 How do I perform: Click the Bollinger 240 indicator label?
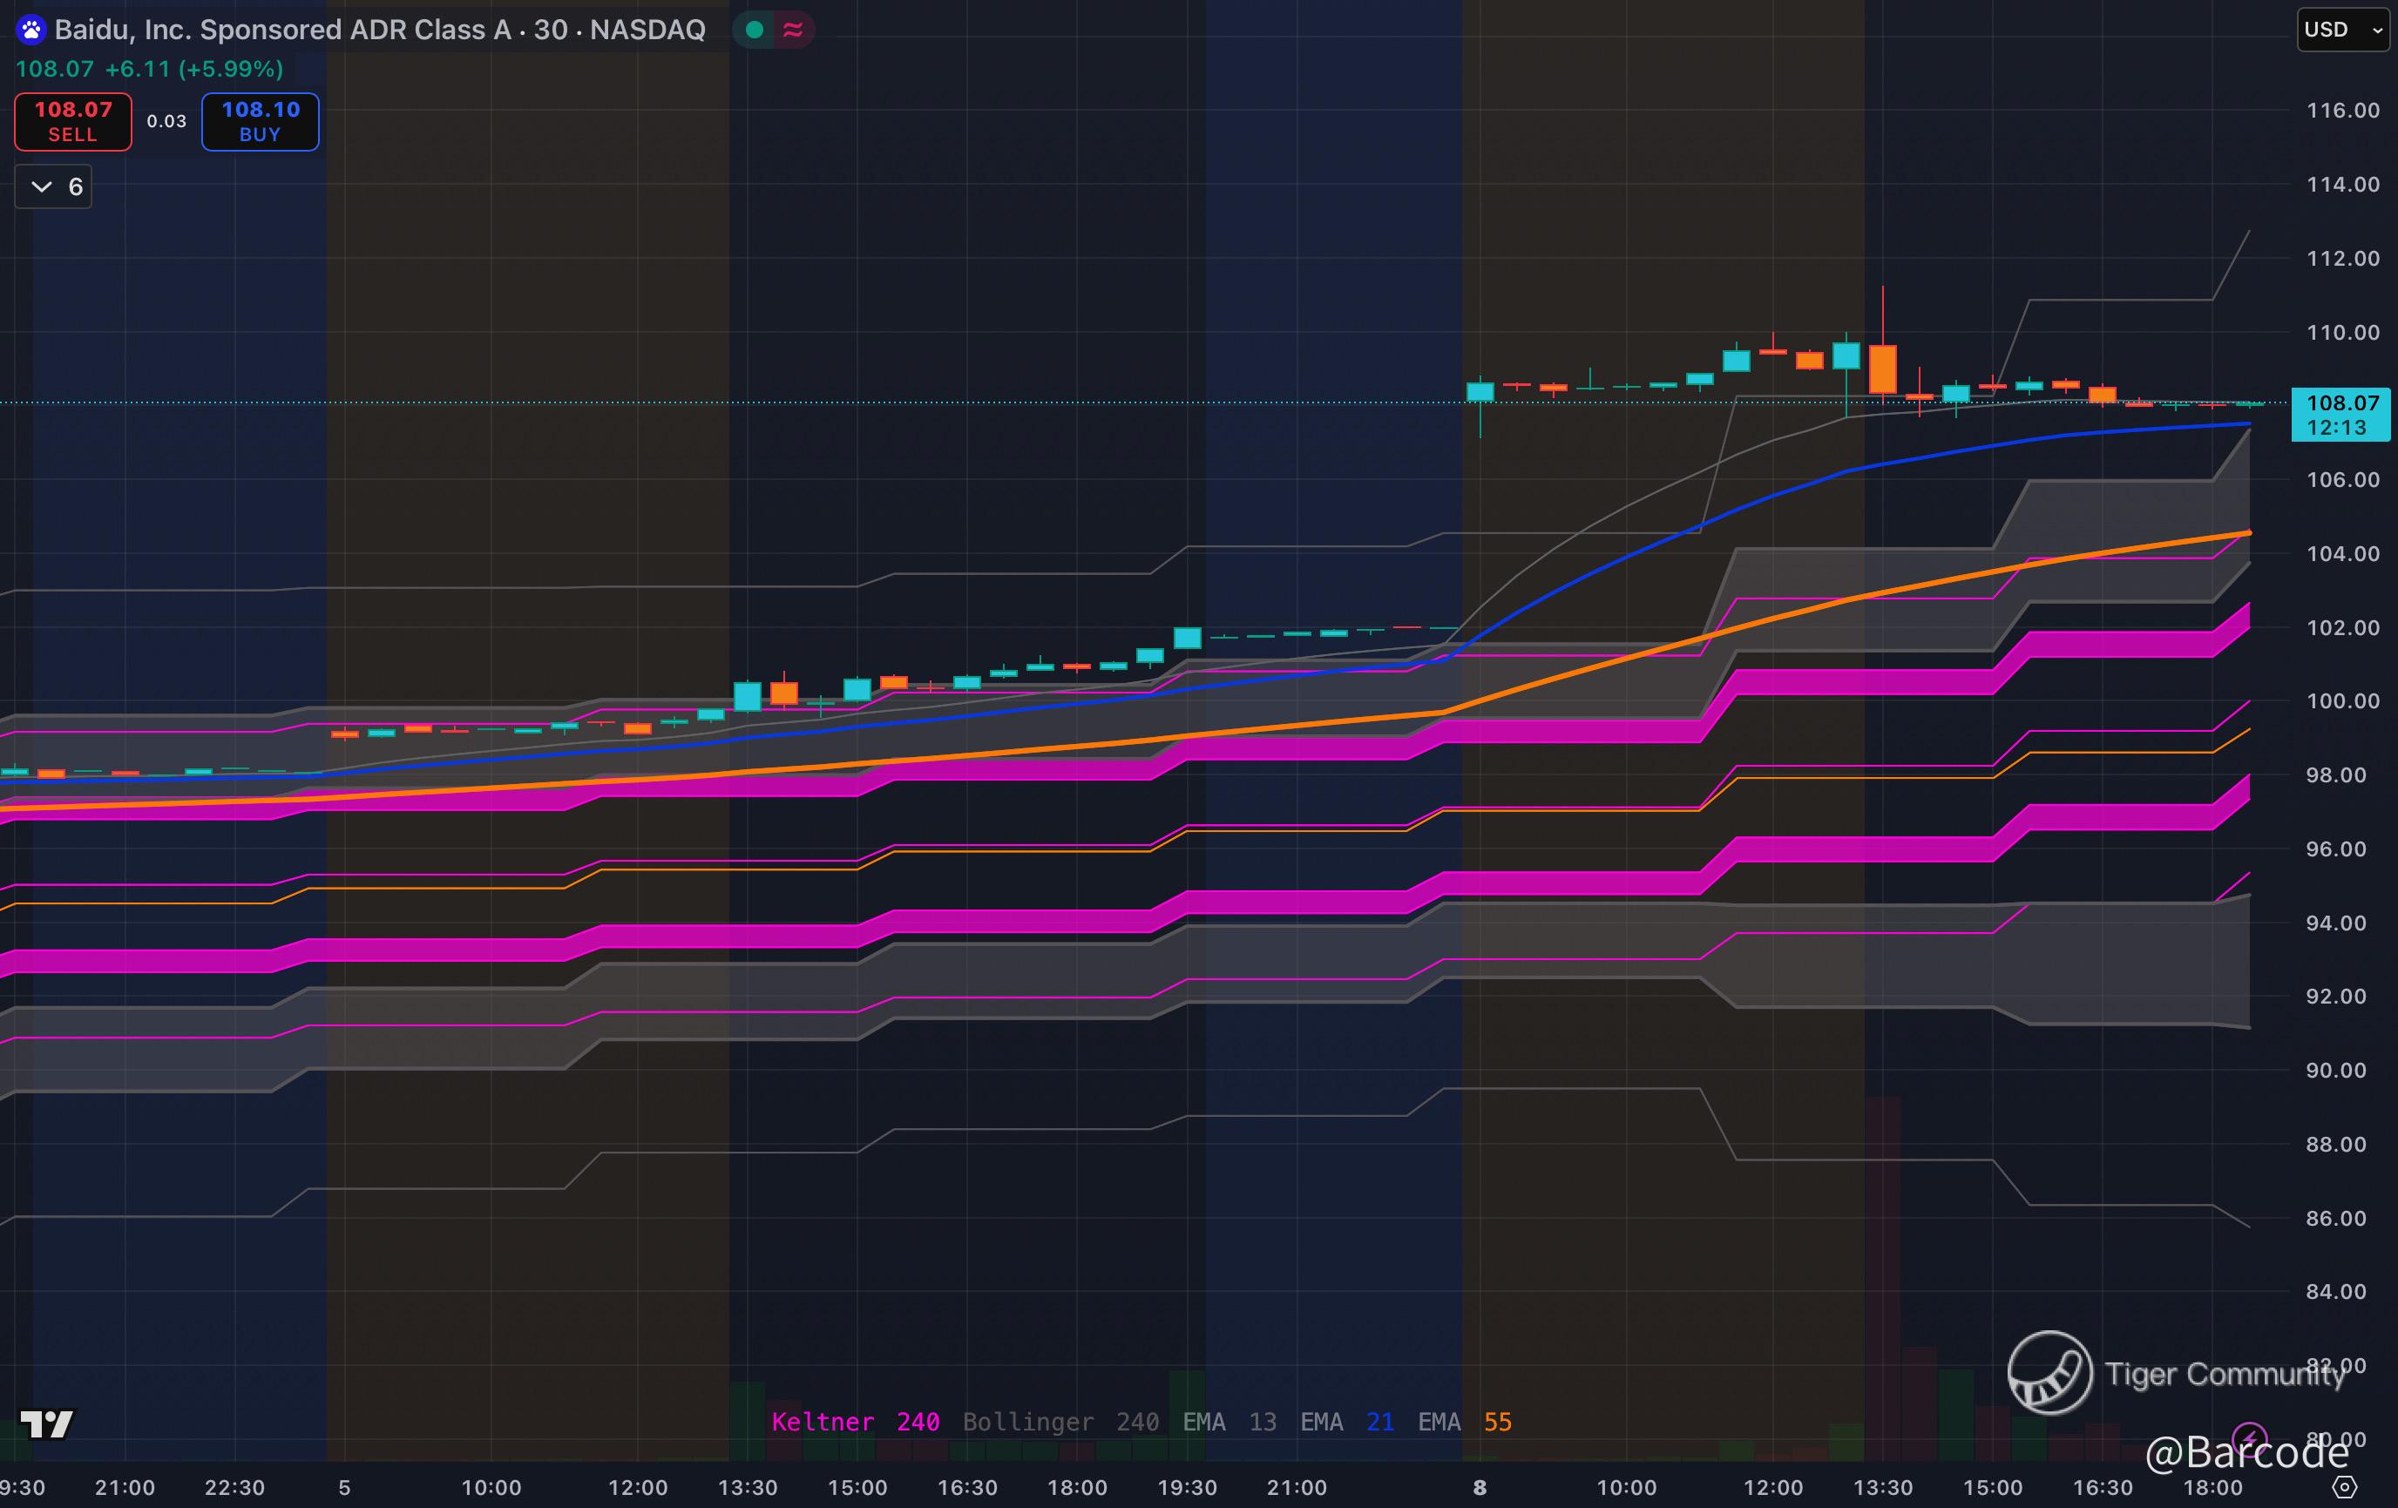click(x=1060, y=1422)
